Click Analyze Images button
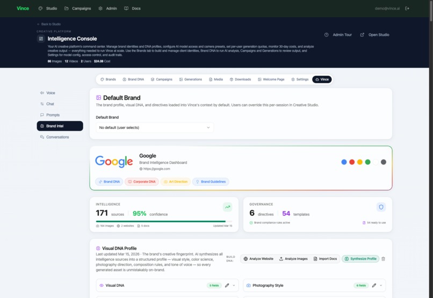The width and height of the screenshot is (433, 298). click(x=293, y=259)
